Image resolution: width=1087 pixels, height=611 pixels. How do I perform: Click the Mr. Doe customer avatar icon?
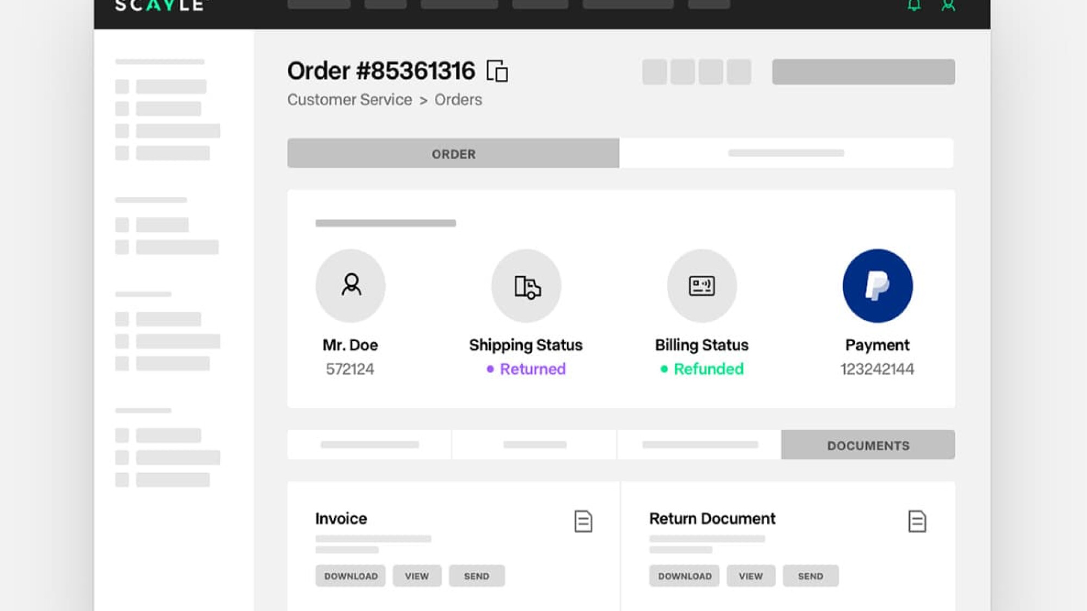[351, 285]
